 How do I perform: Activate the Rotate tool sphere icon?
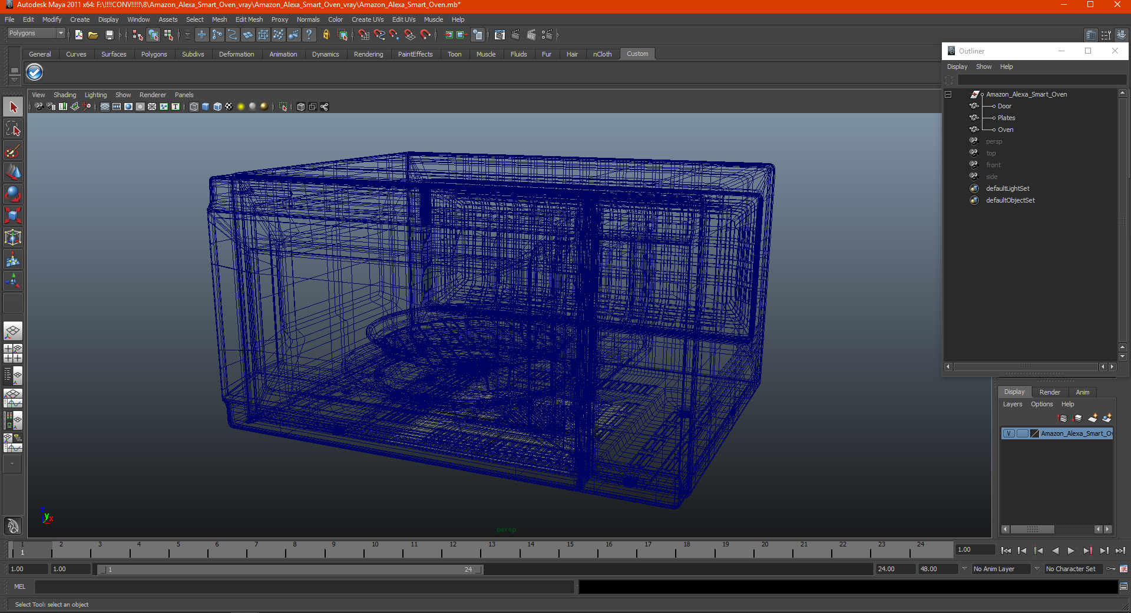(x=13, y=194)
